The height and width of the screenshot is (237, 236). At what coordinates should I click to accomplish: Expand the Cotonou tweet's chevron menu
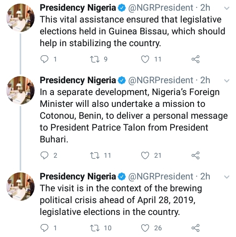227,80
